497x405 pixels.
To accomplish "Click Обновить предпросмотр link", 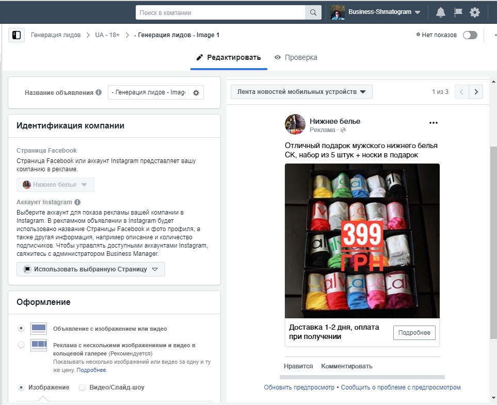I will click(299, 387).
